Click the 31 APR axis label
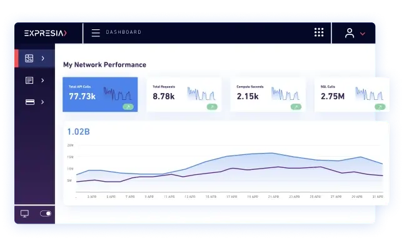 pos(378,197)
